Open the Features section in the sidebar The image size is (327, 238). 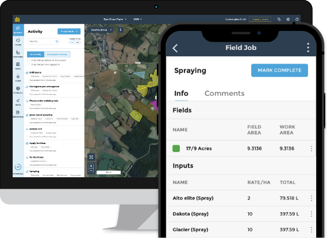point(18,54)
